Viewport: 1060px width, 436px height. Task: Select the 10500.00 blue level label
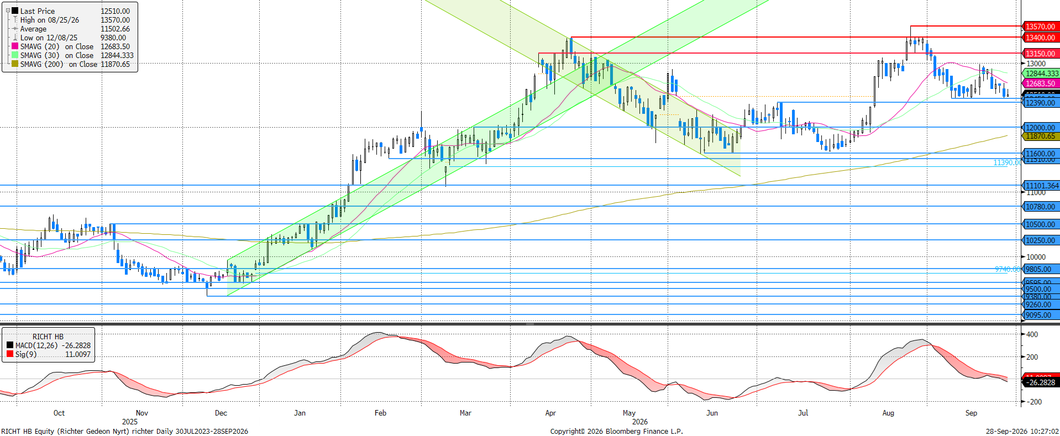[1041, 224]
